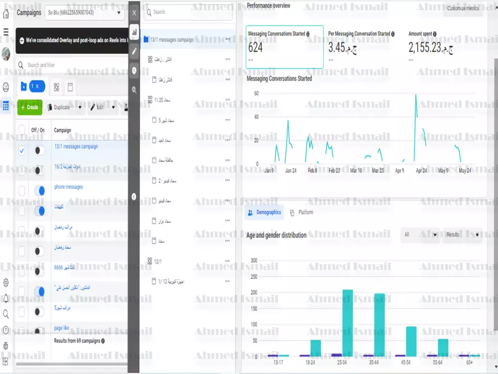
Task: Open the hamburger menu icon
Action: point(5,32)
